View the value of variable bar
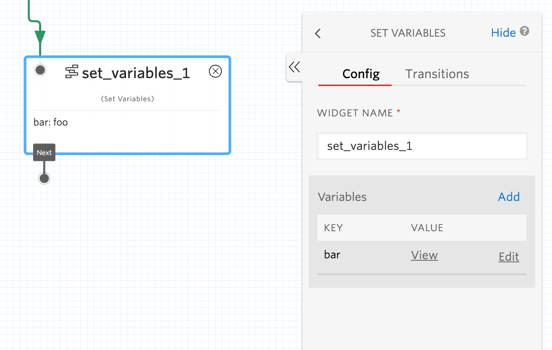Viewport: 552px width, 350px height. coord(424,255)
